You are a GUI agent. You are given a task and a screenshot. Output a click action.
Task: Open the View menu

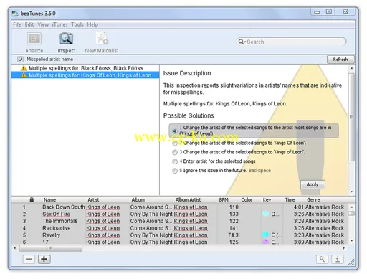43,24
